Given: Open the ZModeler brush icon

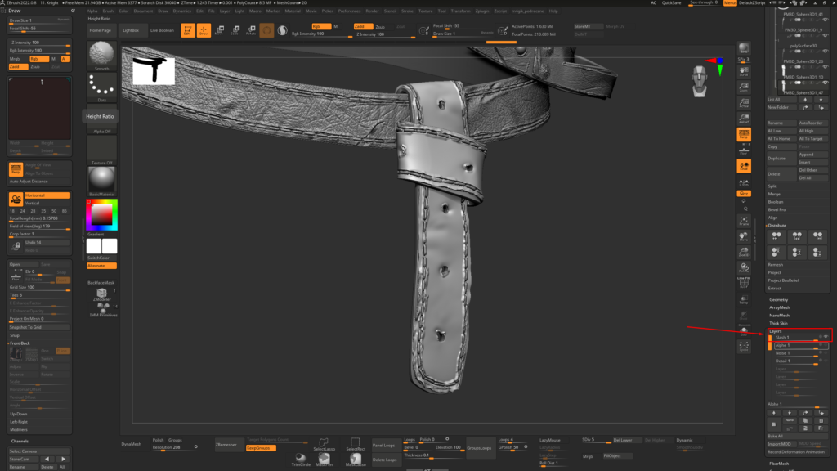Looking at the screenshot, I should pos(101,294).
